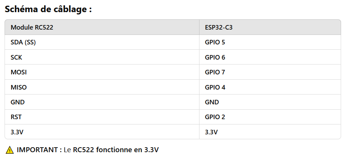Click the 'ESP32-C3' column header
The height and width of the screenshot is (159, 343).
[x=270, y=27]
